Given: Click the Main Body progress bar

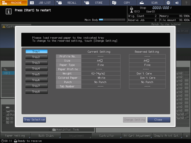Looking at the screenshot, I should [112, 20].
